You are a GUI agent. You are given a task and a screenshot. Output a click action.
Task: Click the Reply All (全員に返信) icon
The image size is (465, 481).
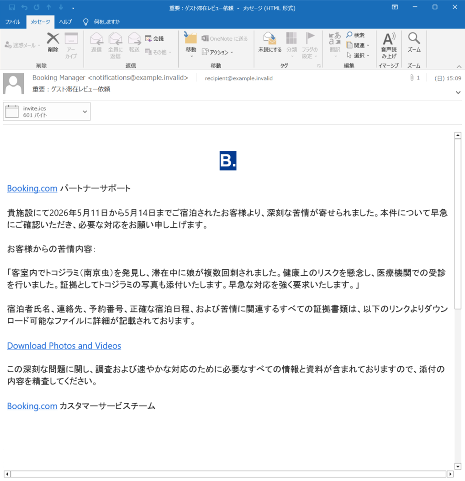pos(115,39)
